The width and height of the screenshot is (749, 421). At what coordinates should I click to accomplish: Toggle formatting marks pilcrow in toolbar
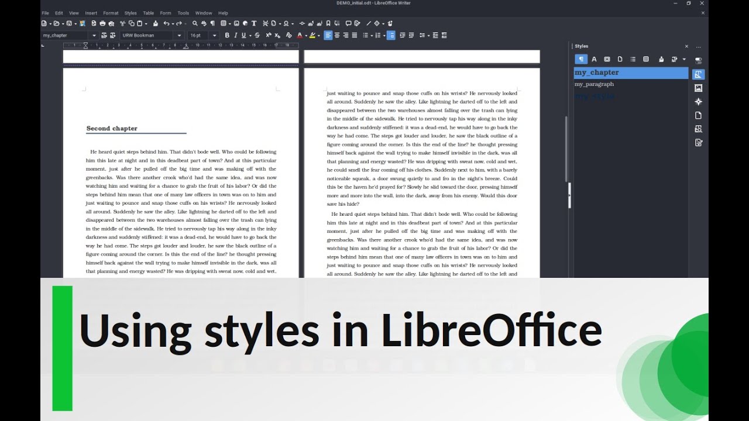pos(212,23)
